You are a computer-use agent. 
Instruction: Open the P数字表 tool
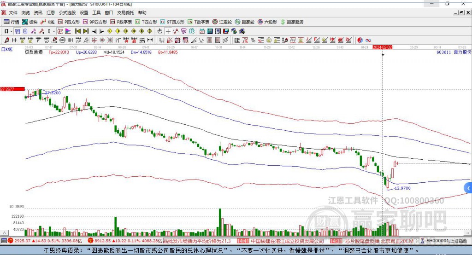click(x=121, y=22)
